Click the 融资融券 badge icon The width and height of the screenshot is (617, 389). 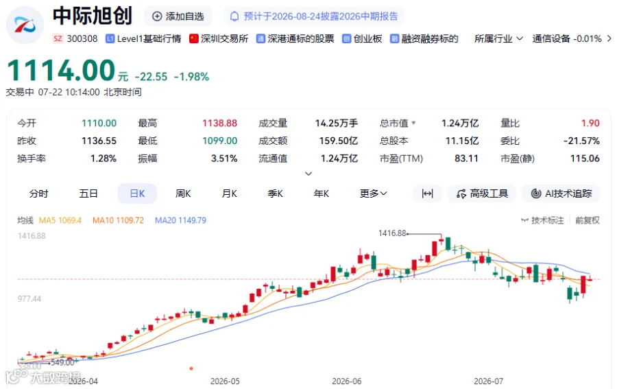[x=394, y=38]
